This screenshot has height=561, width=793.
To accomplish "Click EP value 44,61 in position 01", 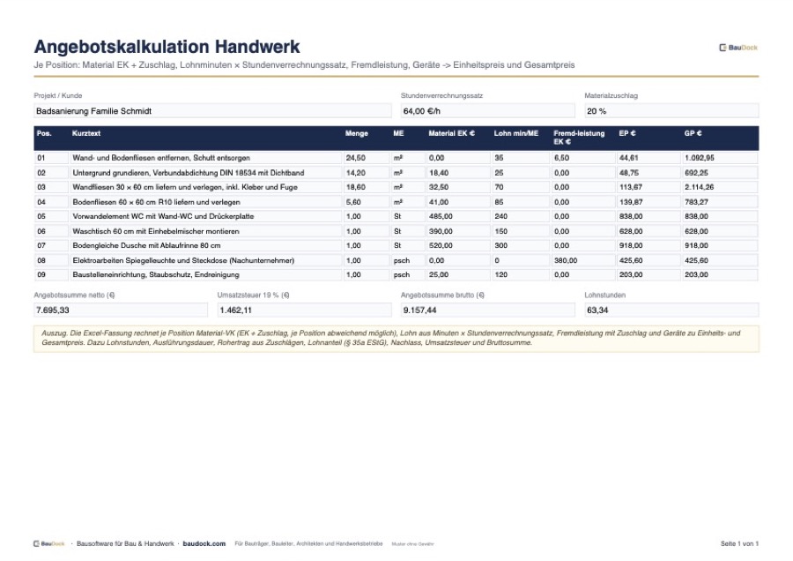I will click(x=648, y=158).
